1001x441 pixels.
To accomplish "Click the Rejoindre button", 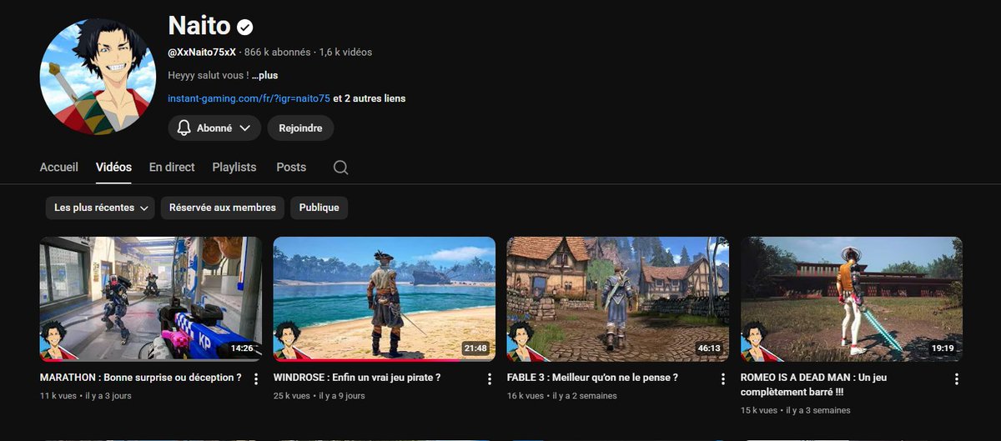I will click(300, 128).
